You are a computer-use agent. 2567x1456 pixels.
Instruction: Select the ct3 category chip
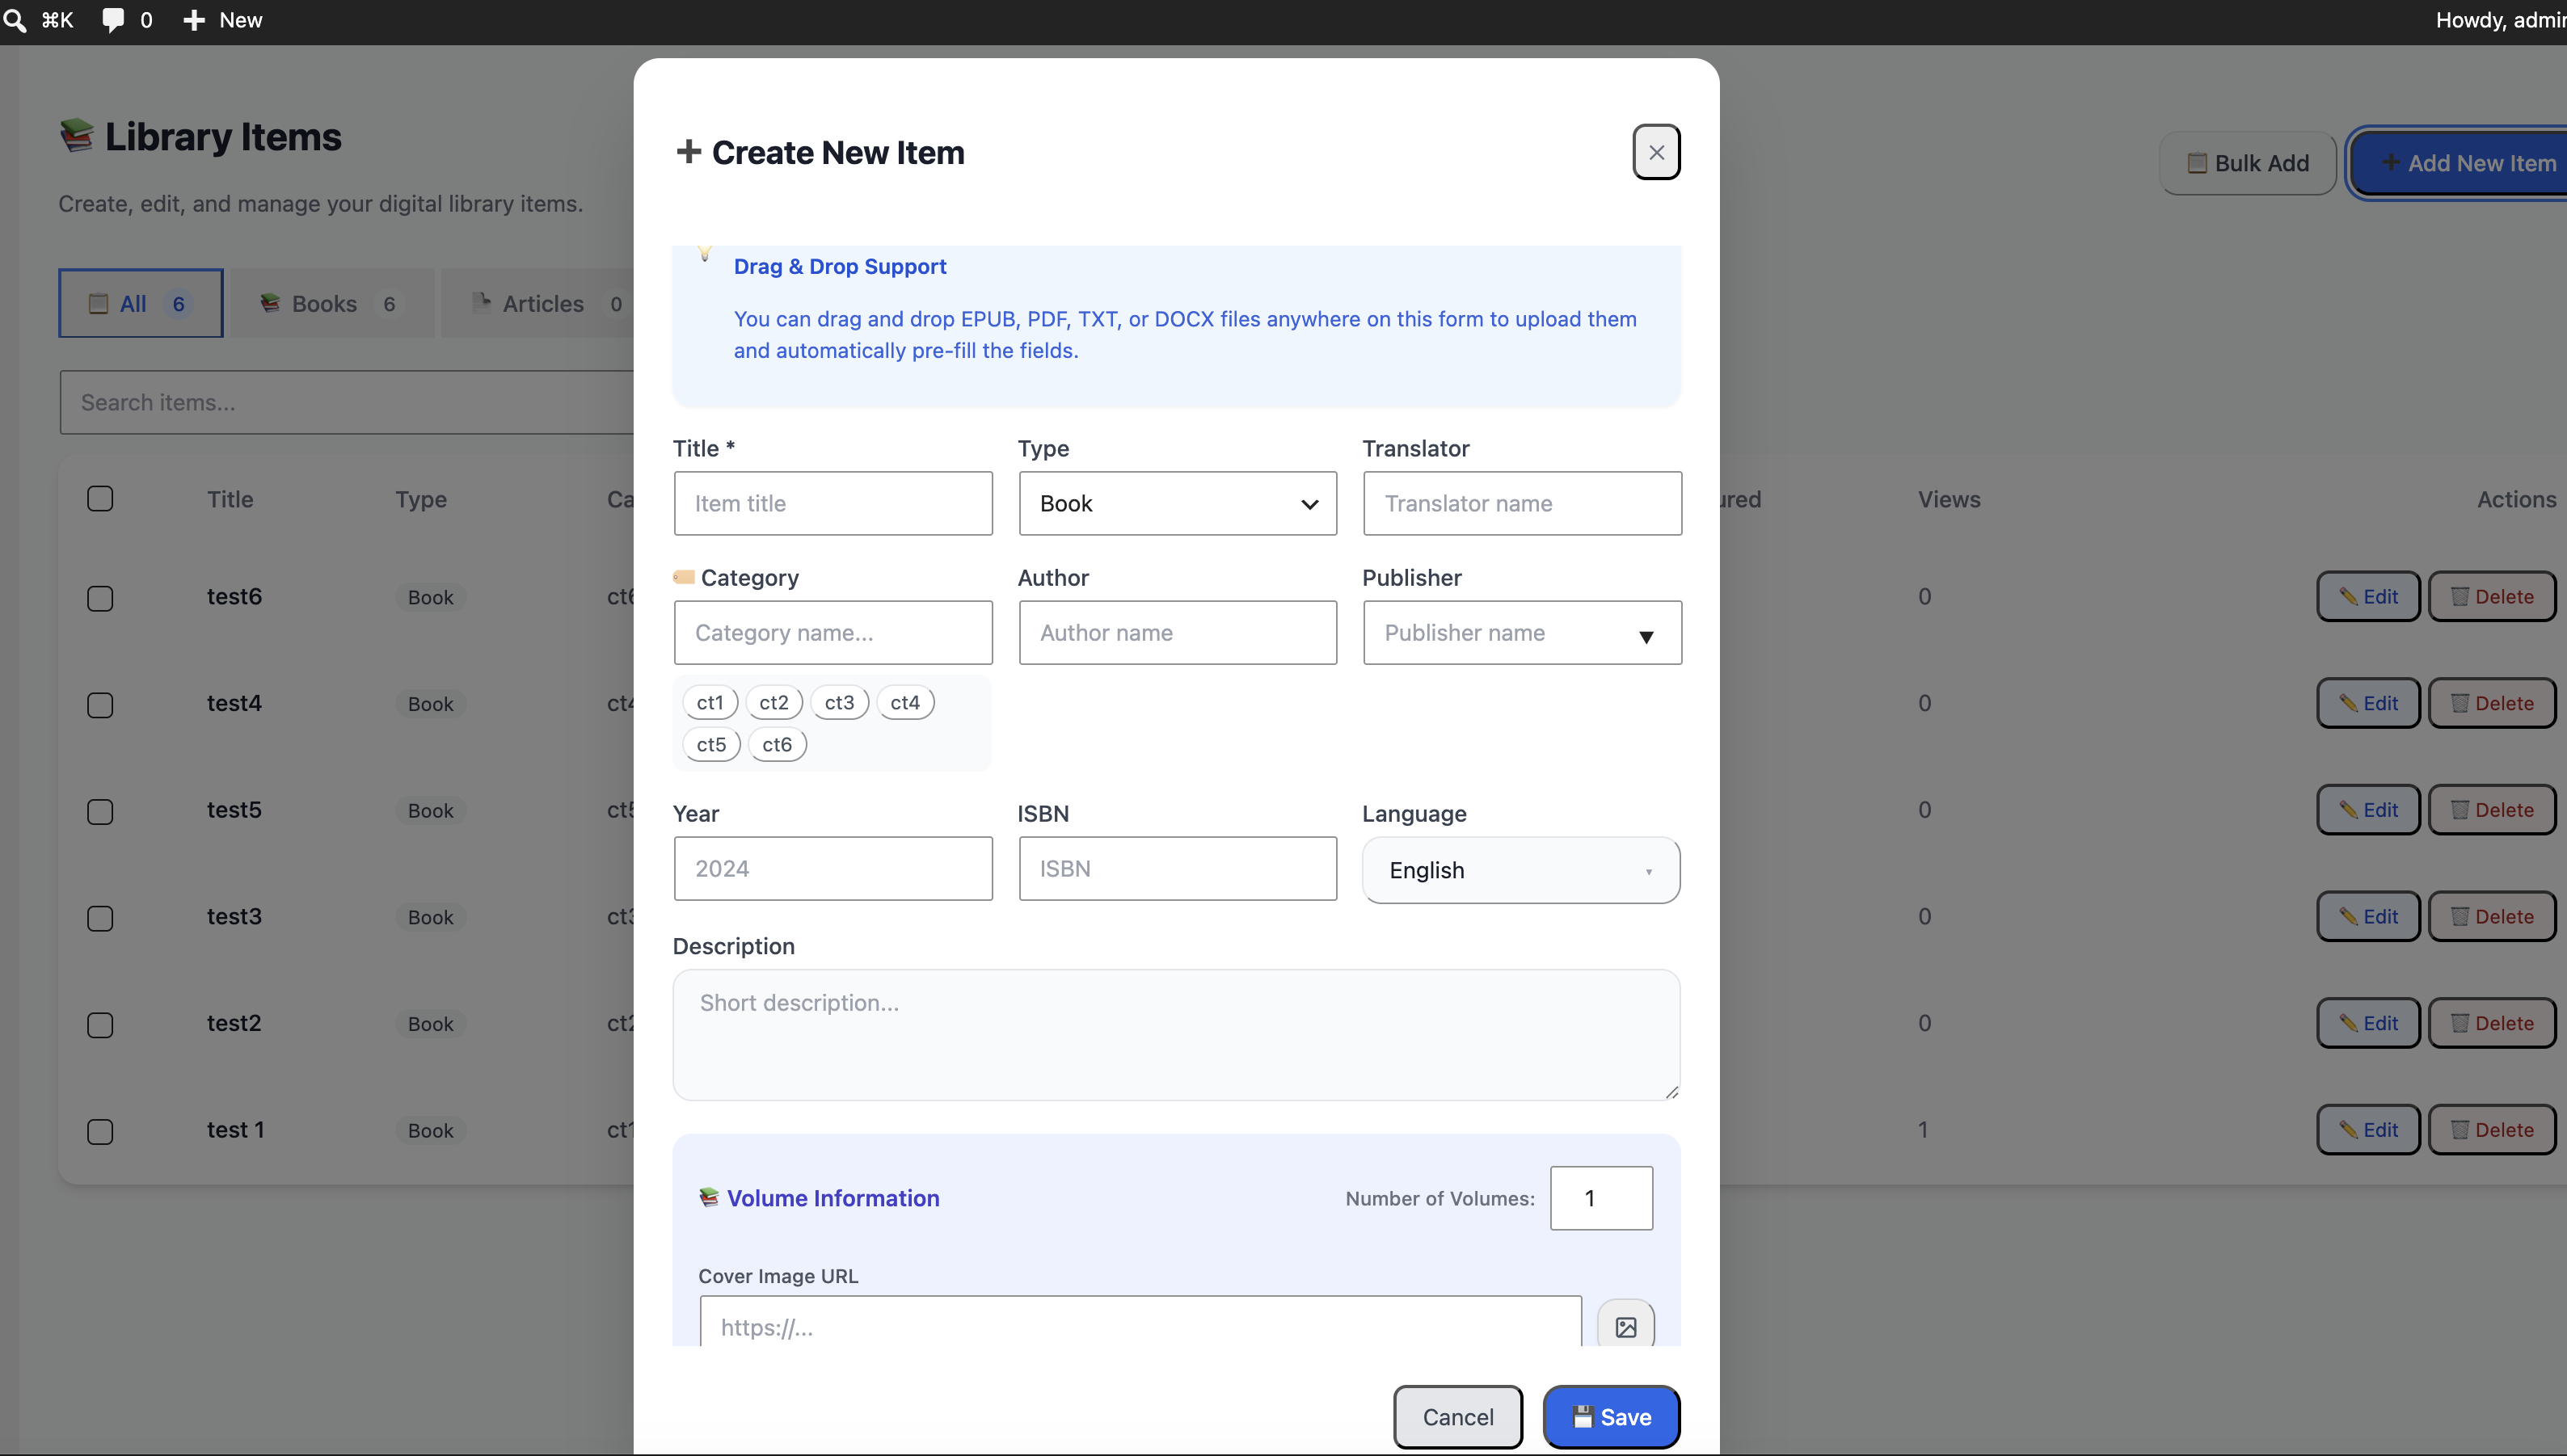(839, 702)
